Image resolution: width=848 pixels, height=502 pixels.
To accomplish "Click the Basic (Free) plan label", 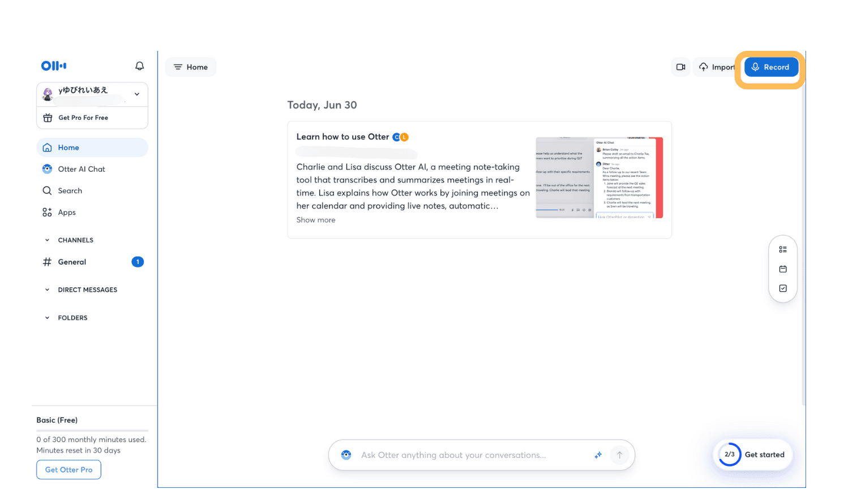I will coord(57,420).
